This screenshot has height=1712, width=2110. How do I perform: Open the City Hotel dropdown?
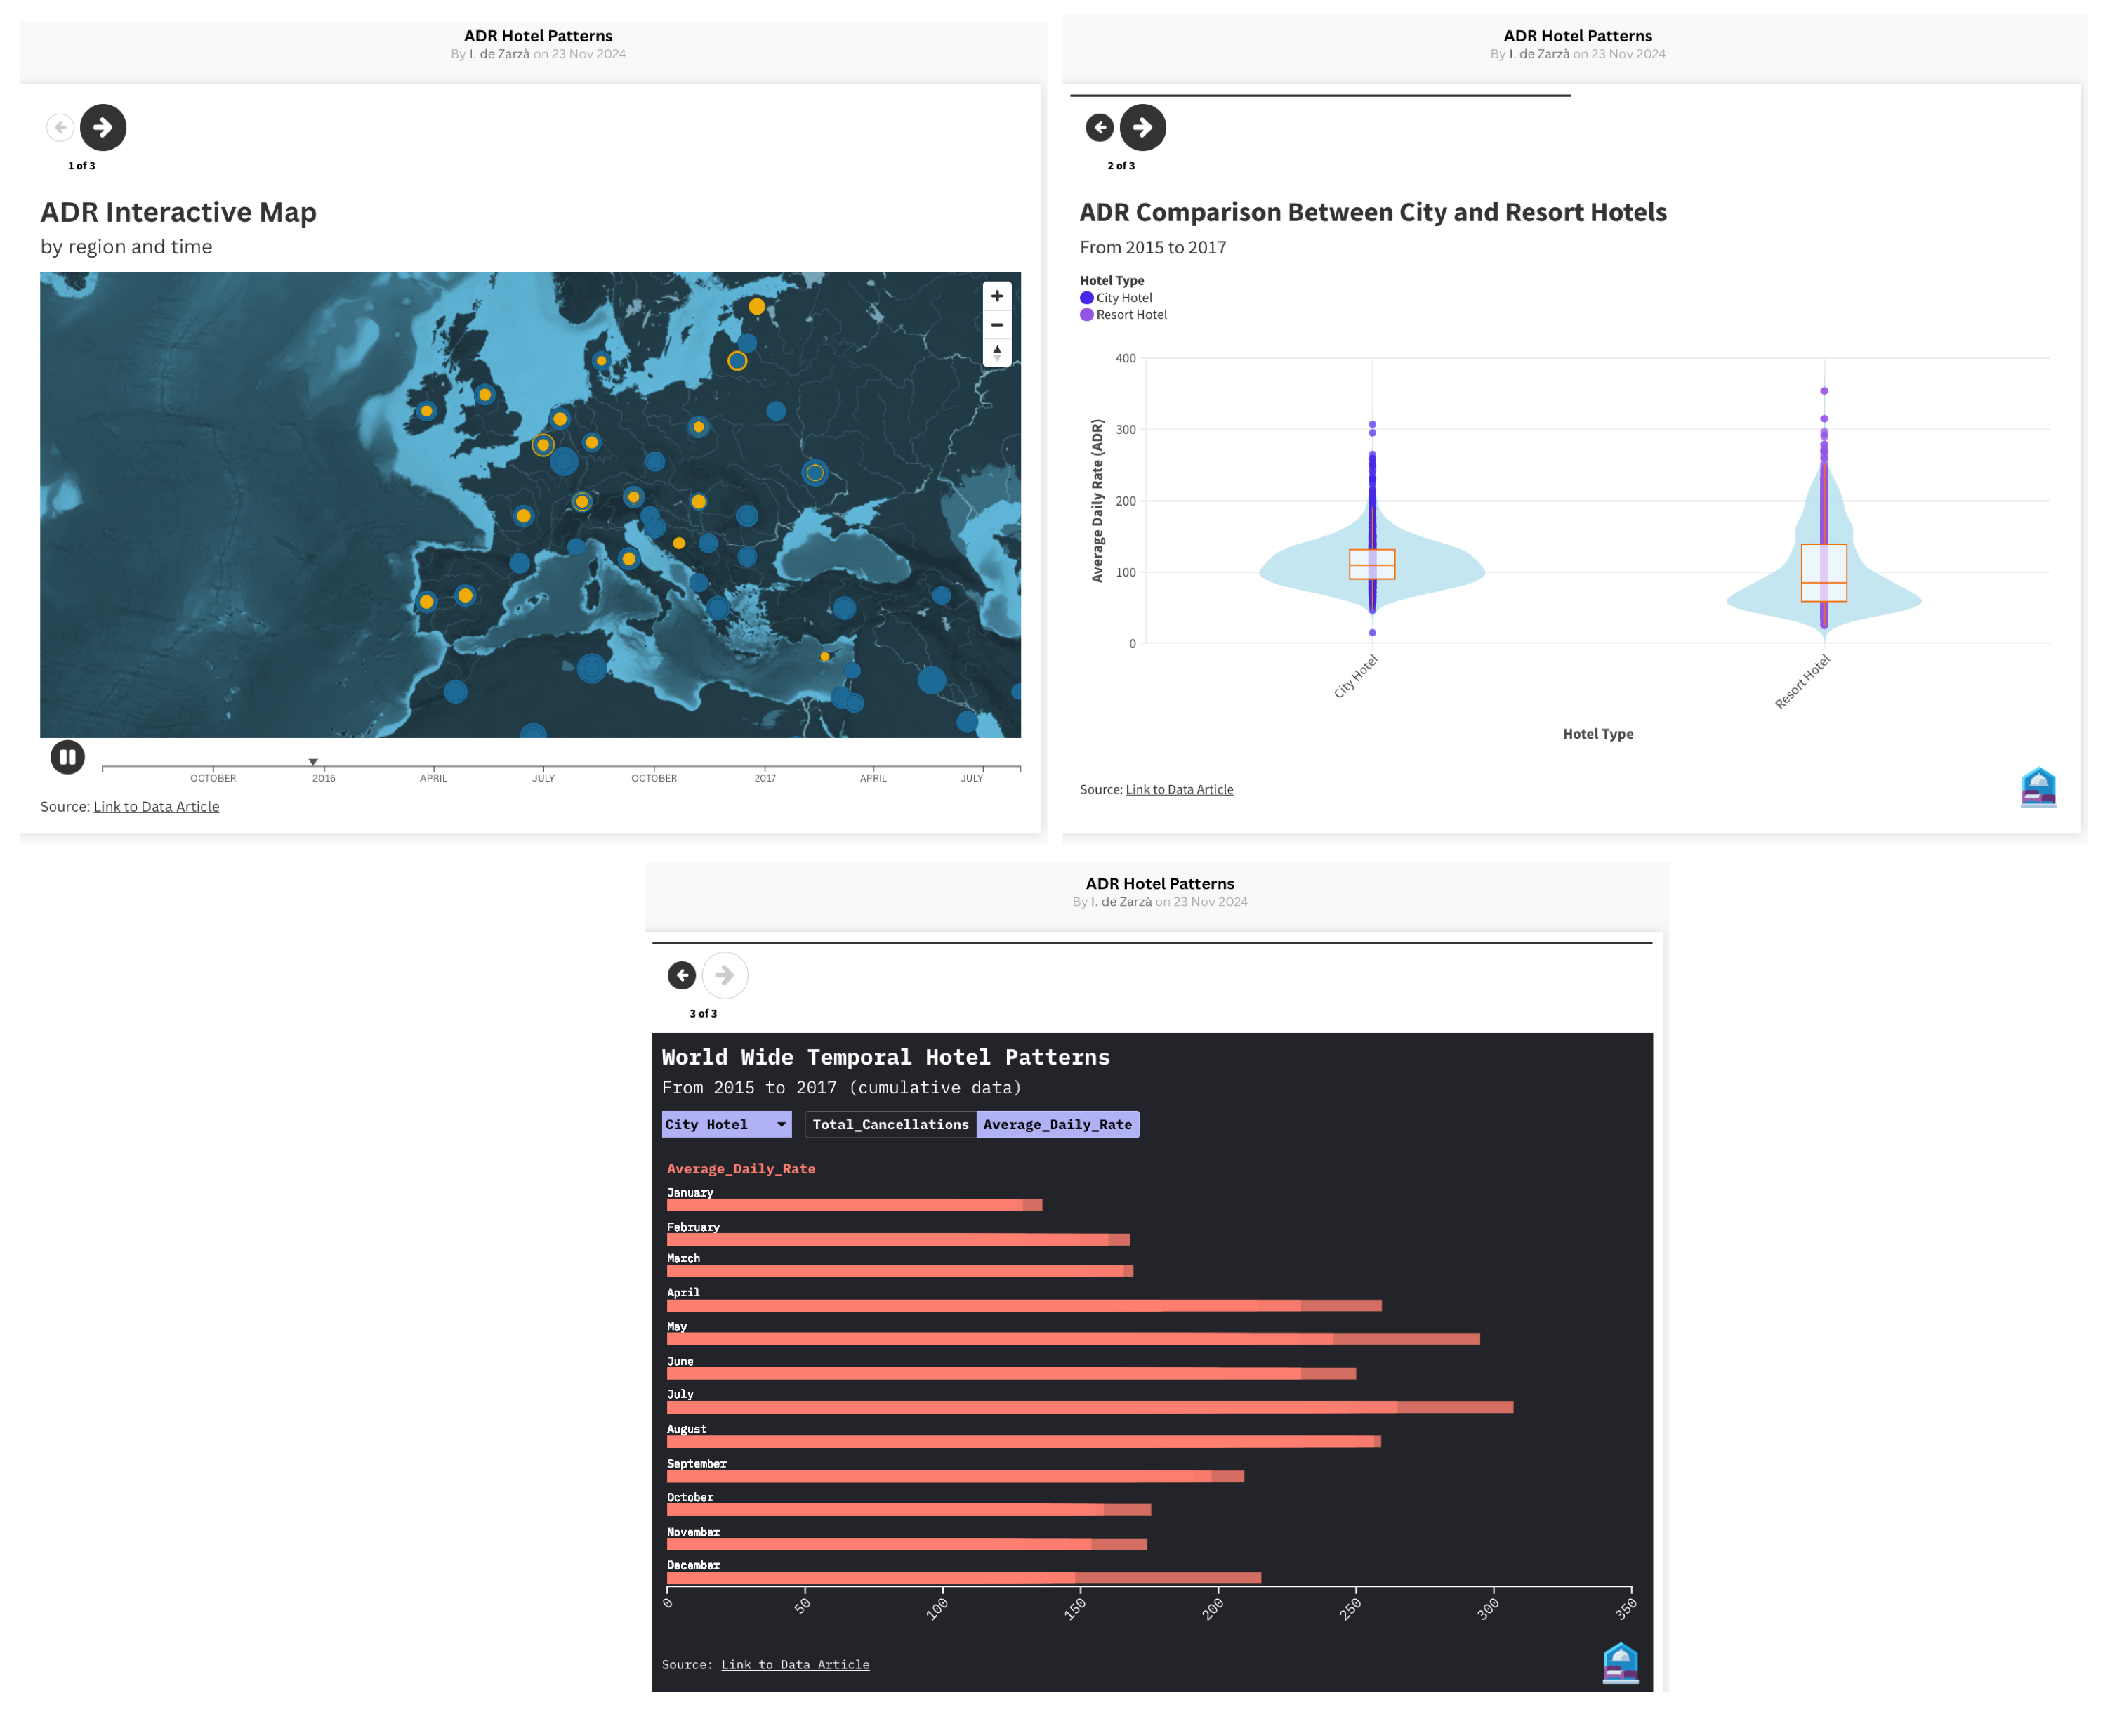(725, 1124)
